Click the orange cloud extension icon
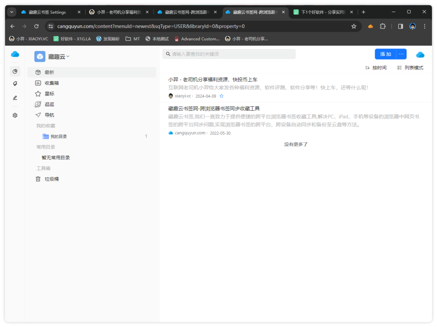This screenshot has height=327, width=437. (x=370, y=26)
